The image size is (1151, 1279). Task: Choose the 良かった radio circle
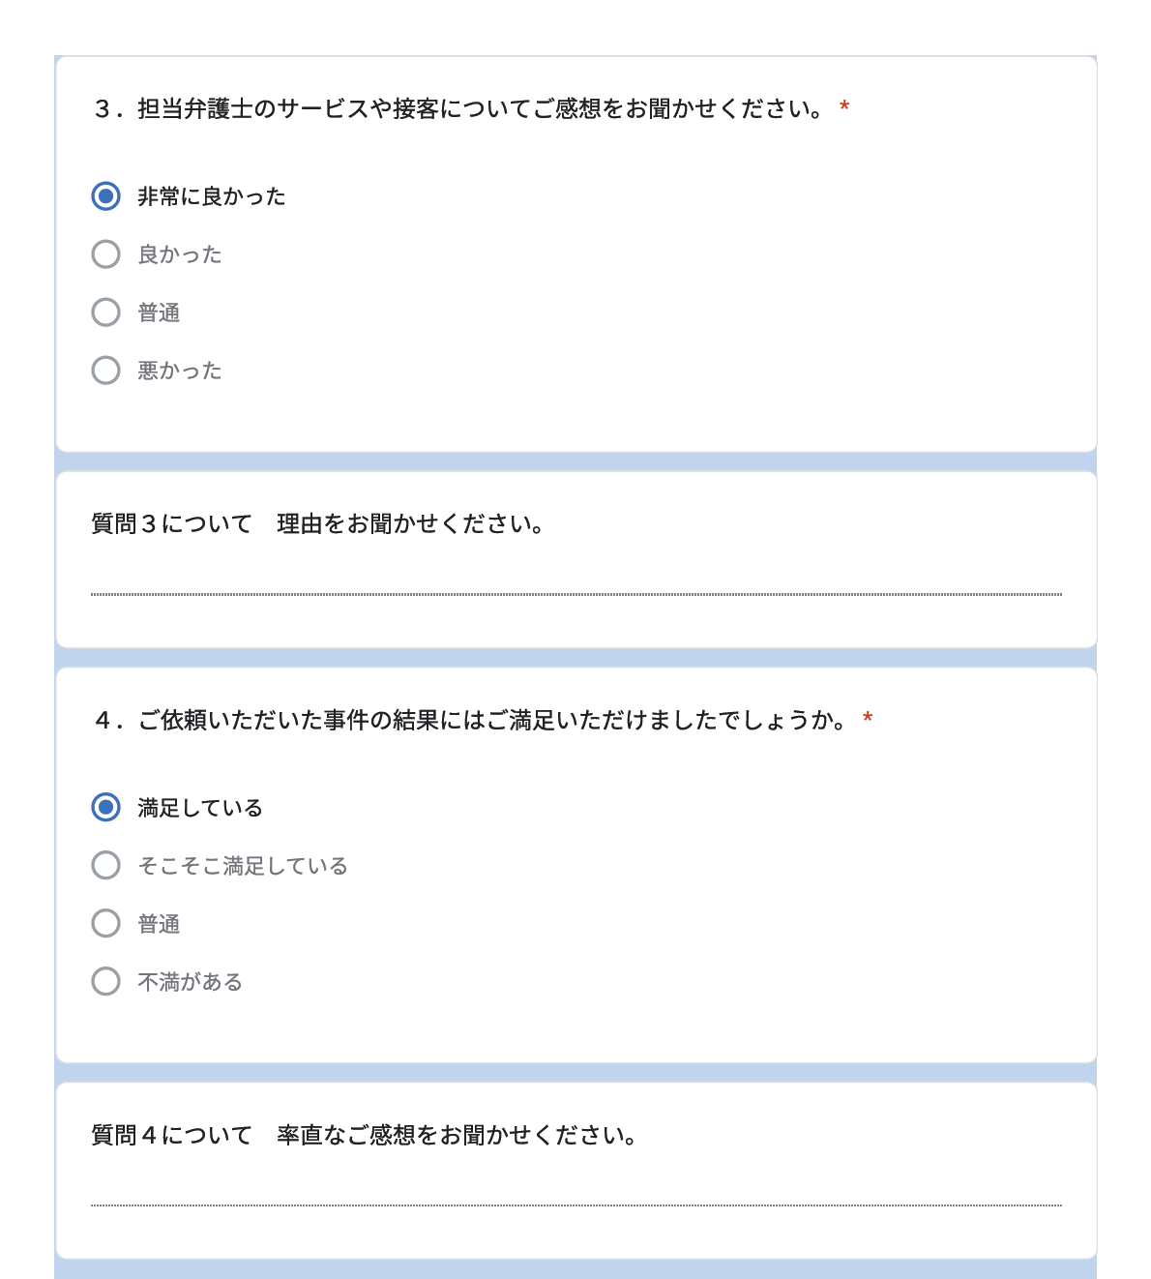[x=105, y=254]
